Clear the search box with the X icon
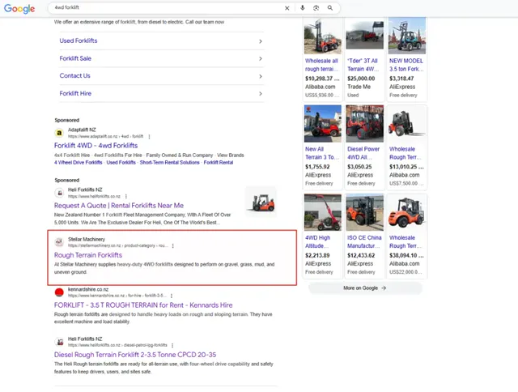This screenshot has width=518, height=392. 287,8
